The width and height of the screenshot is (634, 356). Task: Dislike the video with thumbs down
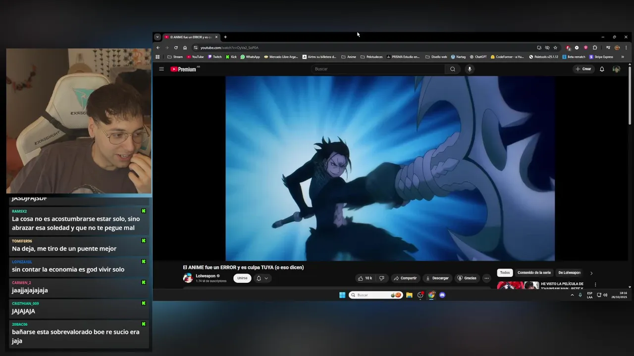pyautogui.click(x=381, y=278)
